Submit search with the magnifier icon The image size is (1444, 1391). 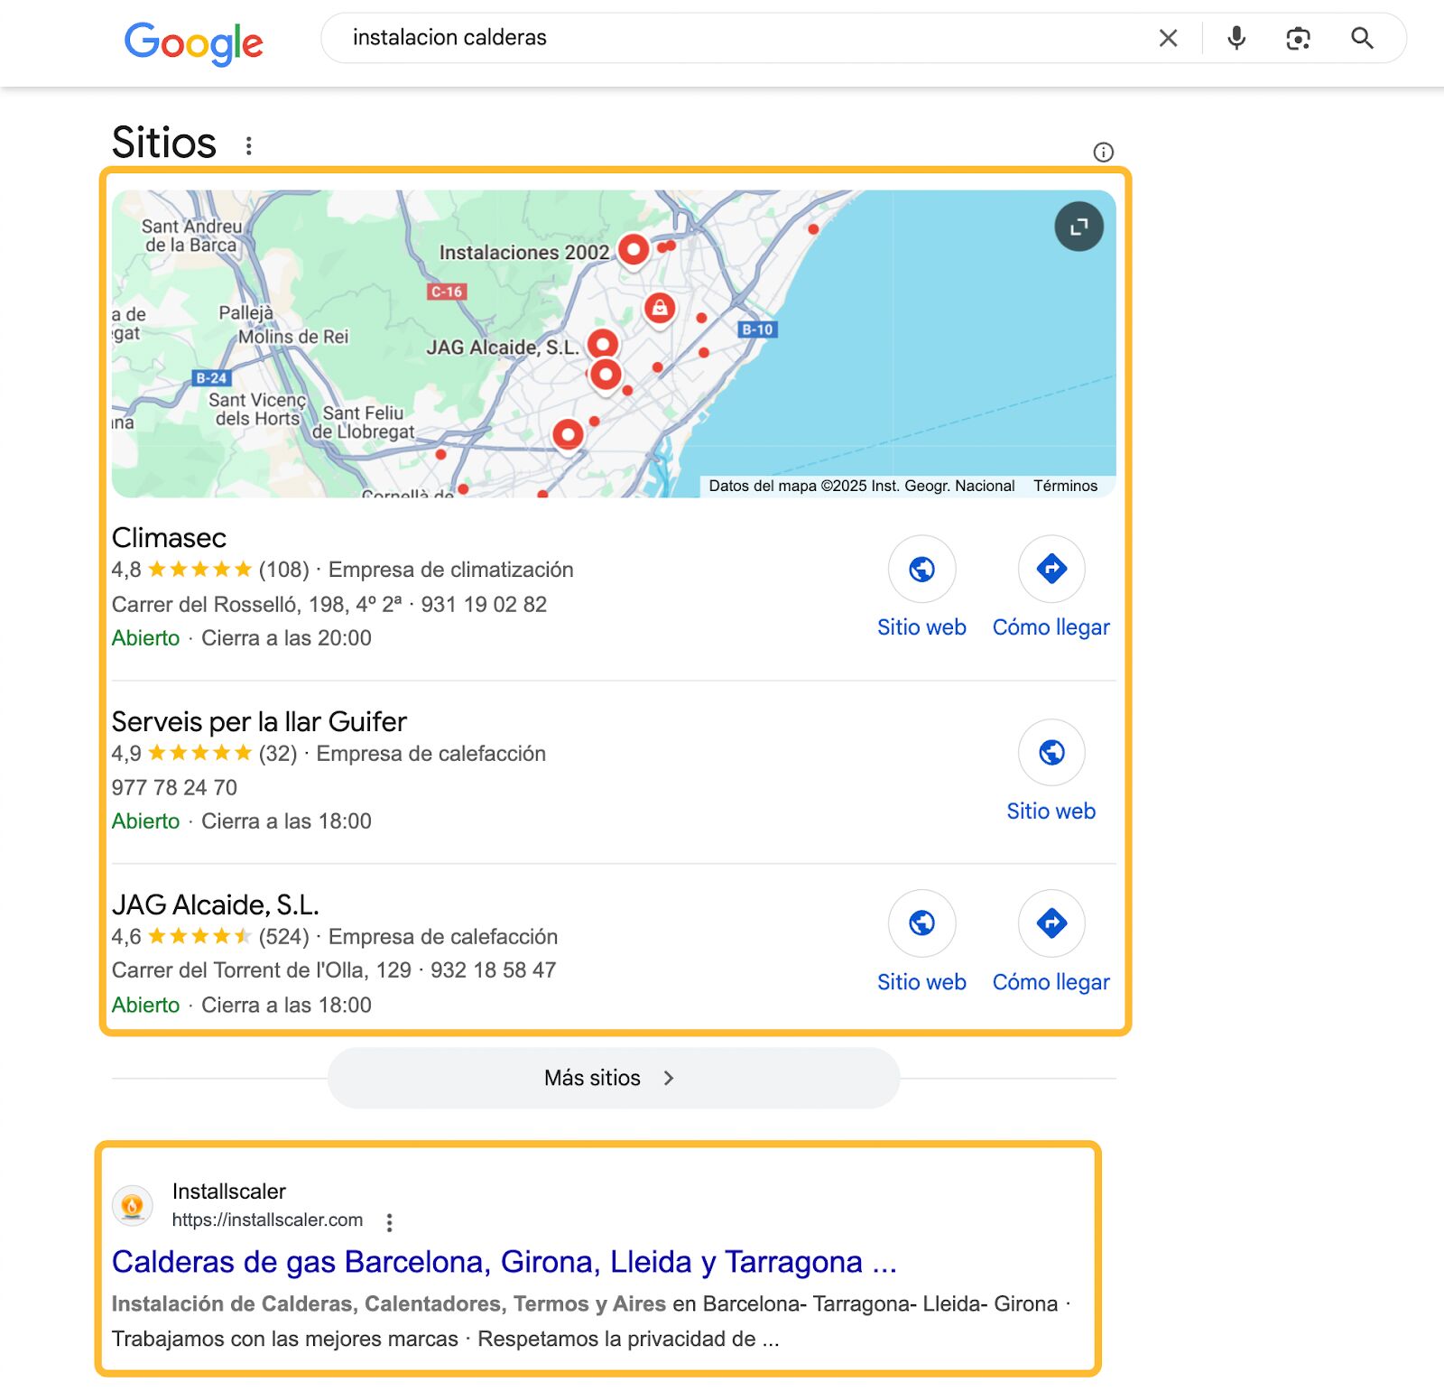tap(1362, 38)
